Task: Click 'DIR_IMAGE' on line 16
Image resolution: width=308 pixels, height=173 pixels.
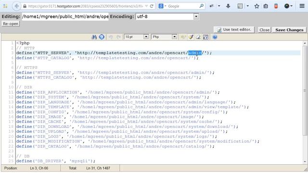Action: pyautogui.click(x=49, y=117)
